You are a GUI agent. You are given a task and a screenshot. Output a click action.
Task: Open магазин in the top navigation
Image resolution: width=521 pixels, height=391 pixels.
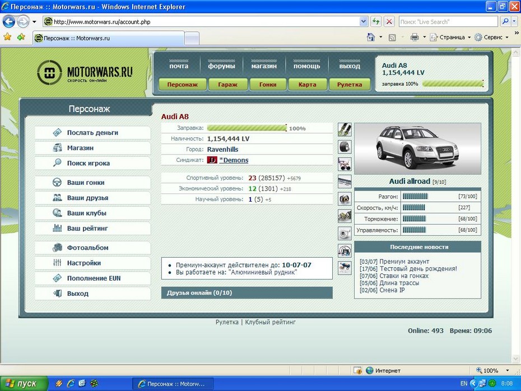(264, 66)
